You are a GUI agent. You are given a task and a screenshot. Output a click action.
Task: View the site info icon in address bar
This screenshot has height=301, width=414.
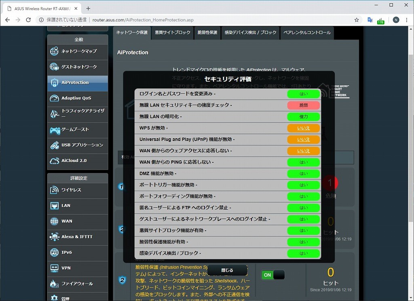41,20
